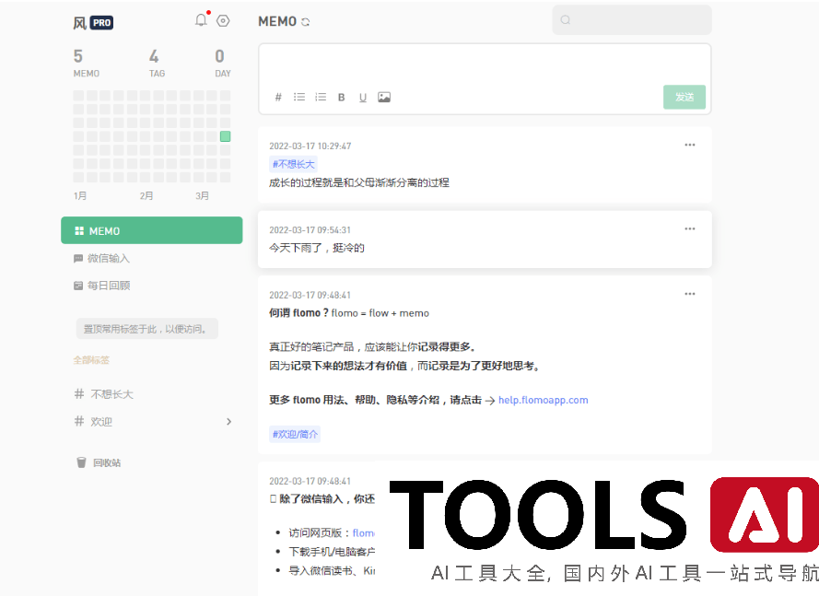Click the refresh icon beside MEMO title
The image size is (819, 596).
(x=306, y=22)
